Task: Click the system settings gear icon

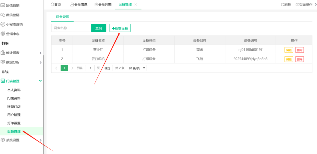Action: click(3, 140)
